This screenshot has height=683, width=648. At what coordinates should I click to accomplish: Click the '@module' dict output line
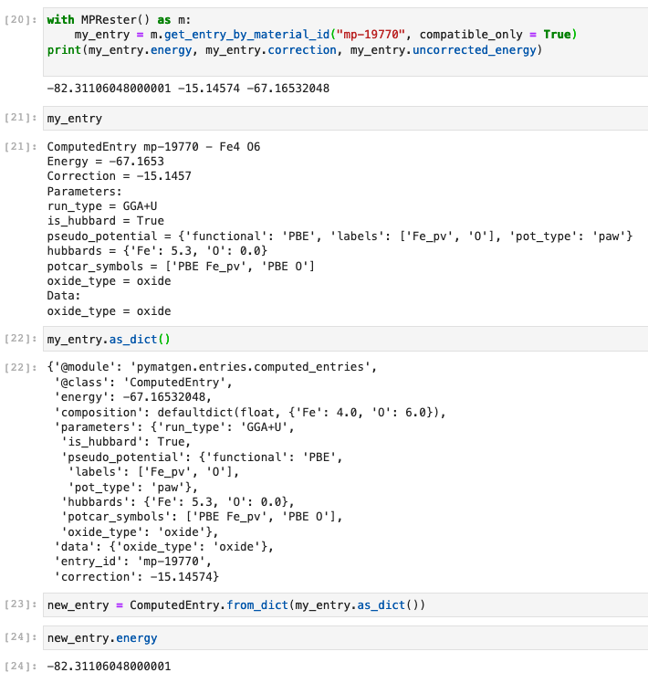pyautogui.click(x=212, y=367)
